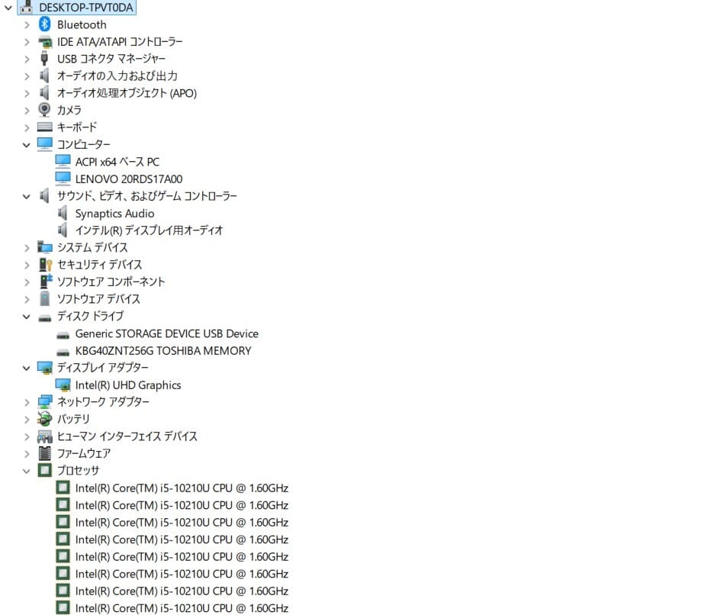The height and width of the screenshot is (615, 721).
Task: Click the ソフトウェア コンポーネント icon
Action: 46,282
